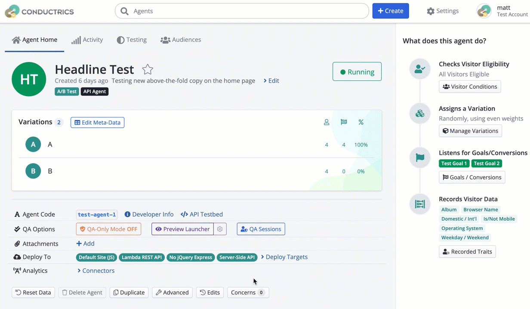Open Advanced options

tap(172, 292)
